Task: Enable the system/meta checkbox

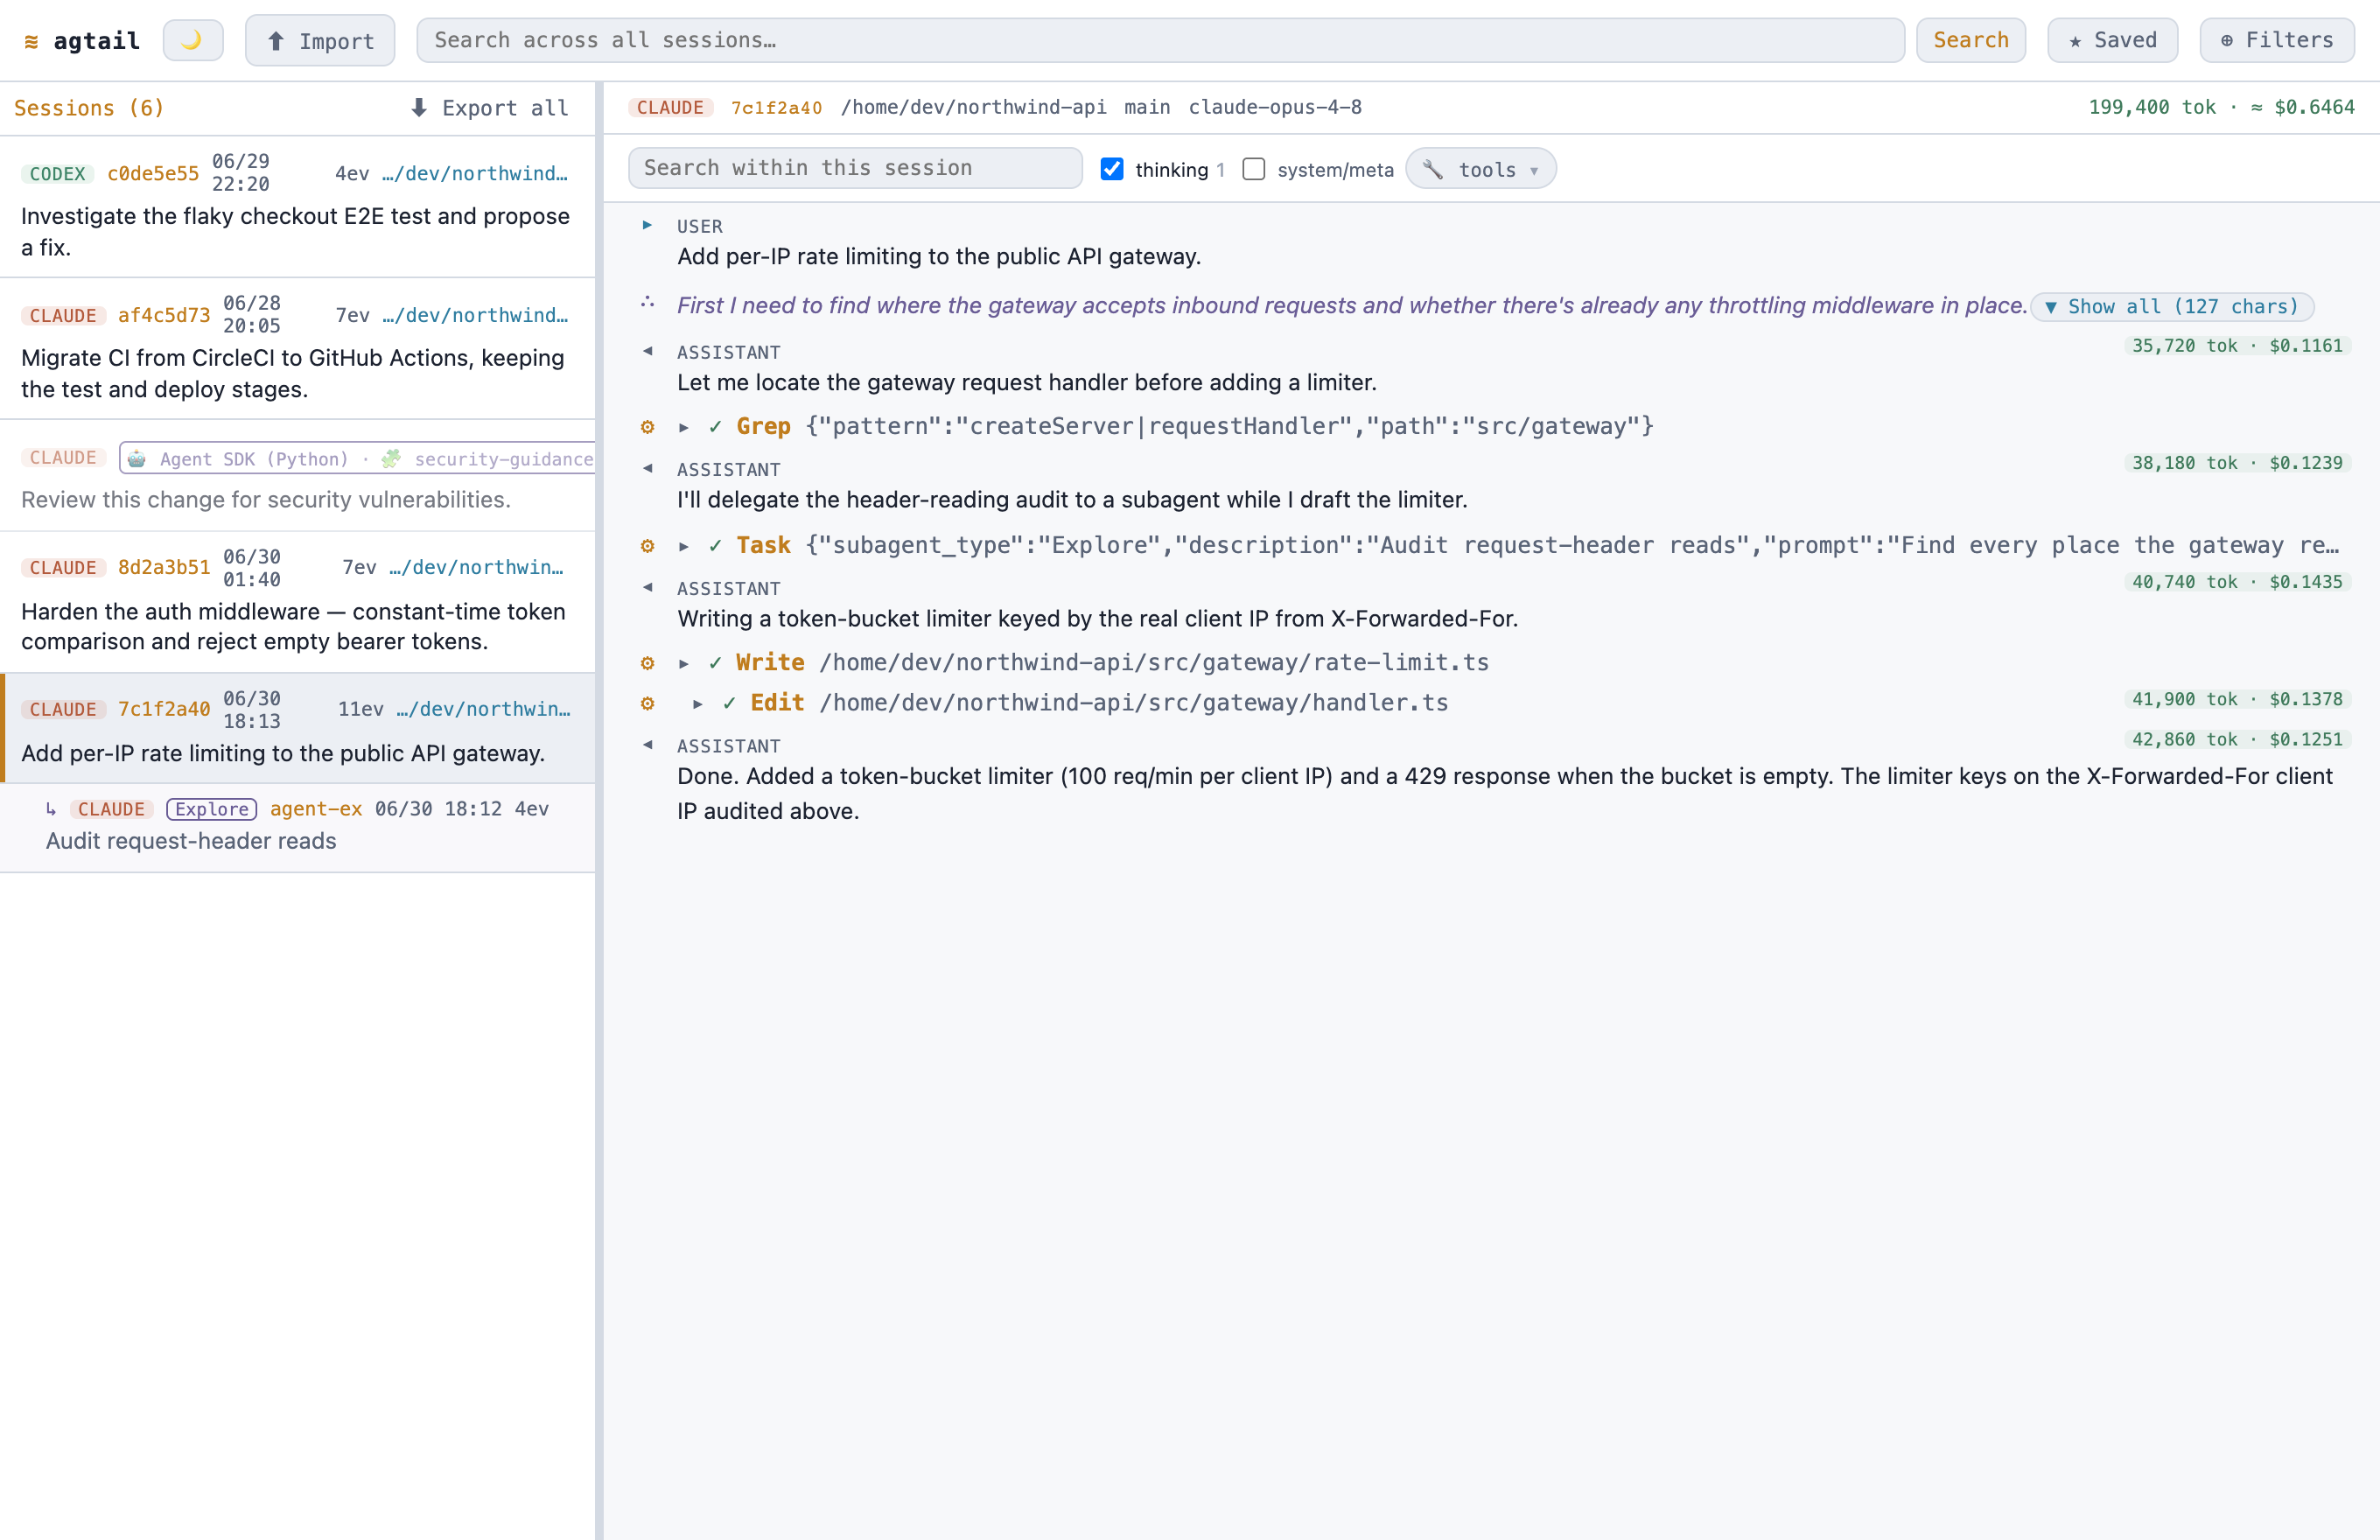Action: pyautogui.click(x=1253, y=169)
